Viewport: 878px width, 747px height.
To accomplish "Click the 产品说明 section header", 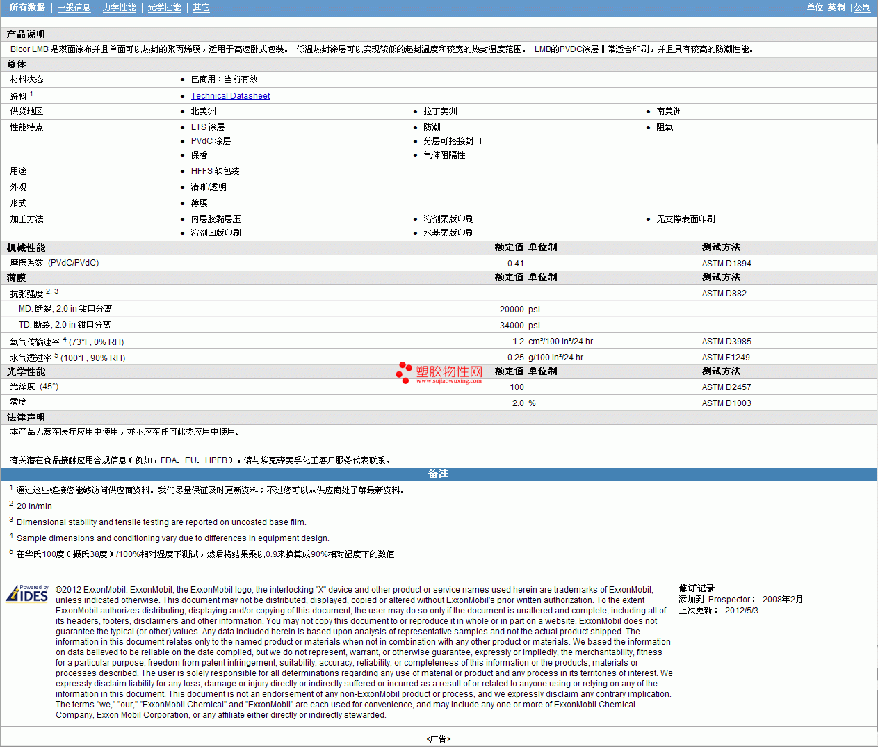I will coord(26,34).
